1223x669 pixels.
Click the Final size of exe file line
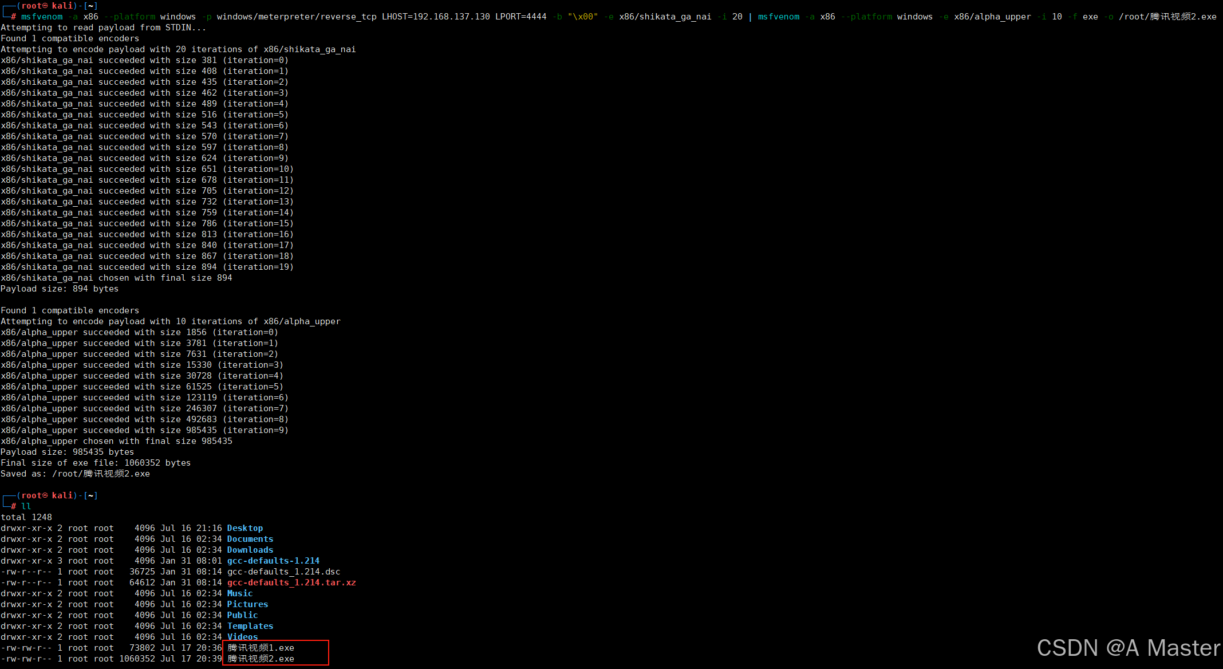pyautogui.click(x=96, y=463)
